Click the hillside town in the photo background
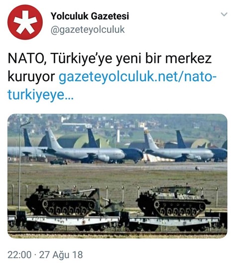235x263 pixels. click(117, 123)
